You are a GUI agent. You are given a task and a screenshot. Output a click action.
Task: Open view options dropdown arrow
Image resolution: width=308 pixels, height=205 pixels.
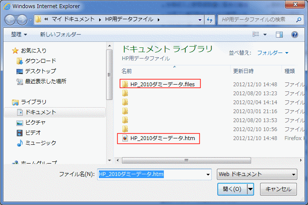click(265, 35)
